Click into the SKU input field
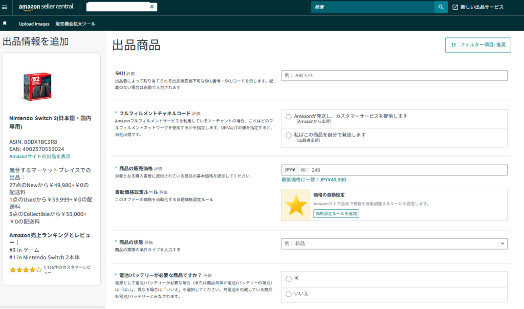Viewport: 524px width, 309px height. pyautogui.click(x=394, y=76)
